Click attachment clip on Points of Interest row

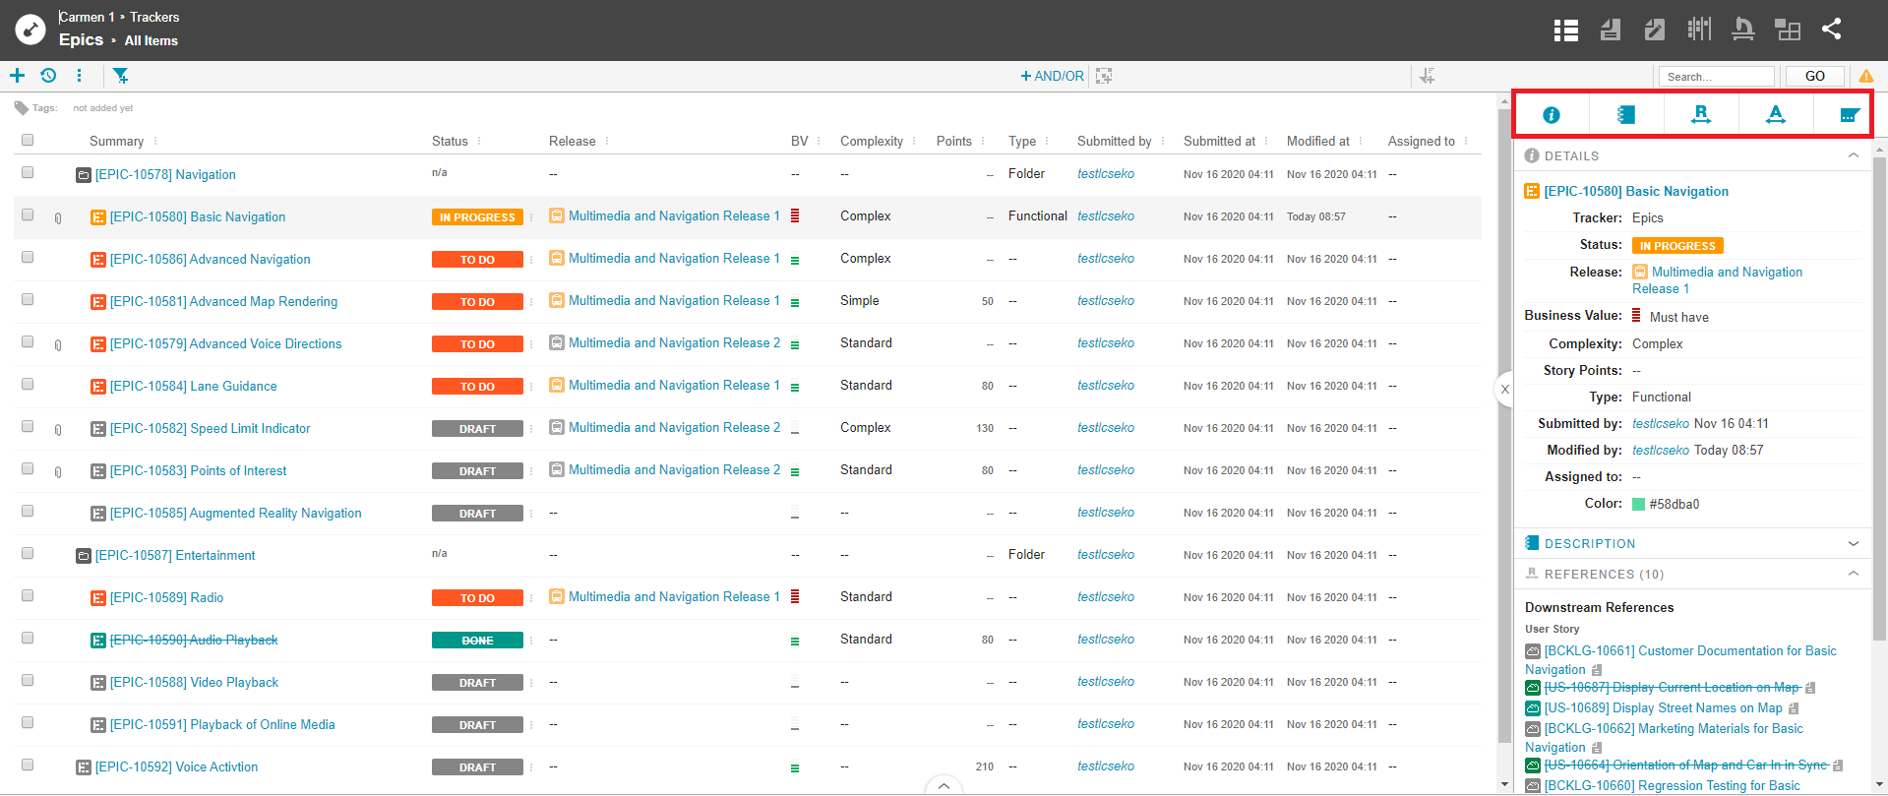(x=58, y=472)
